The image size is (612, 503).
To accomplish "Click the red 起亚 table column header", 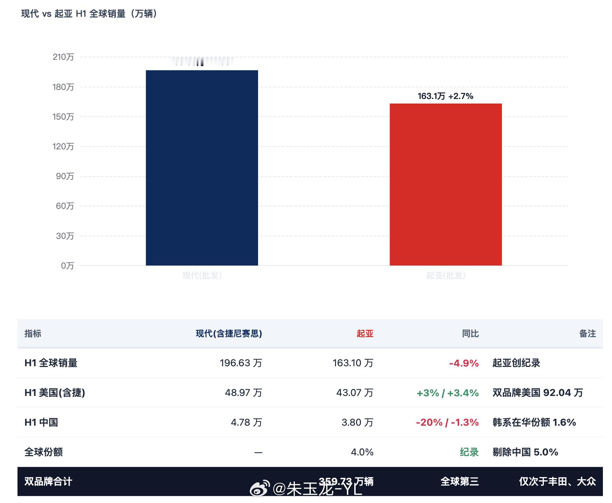I will click(x=365, y=333).
